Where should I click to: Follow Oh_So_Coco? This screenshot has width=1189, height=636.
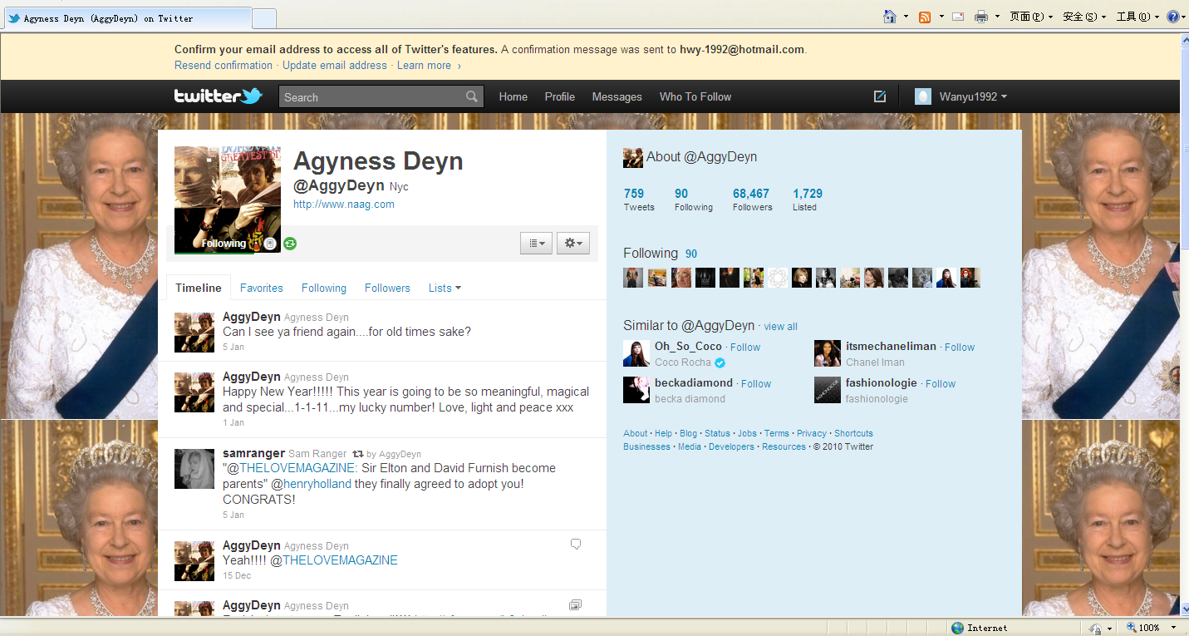click(745, 347)
